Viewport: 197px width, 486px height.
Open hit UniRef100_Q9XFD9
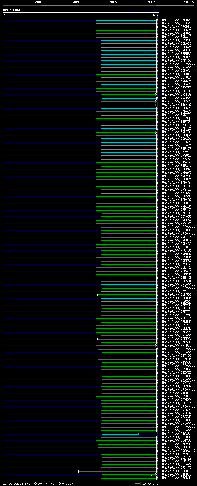click(177, 94)
